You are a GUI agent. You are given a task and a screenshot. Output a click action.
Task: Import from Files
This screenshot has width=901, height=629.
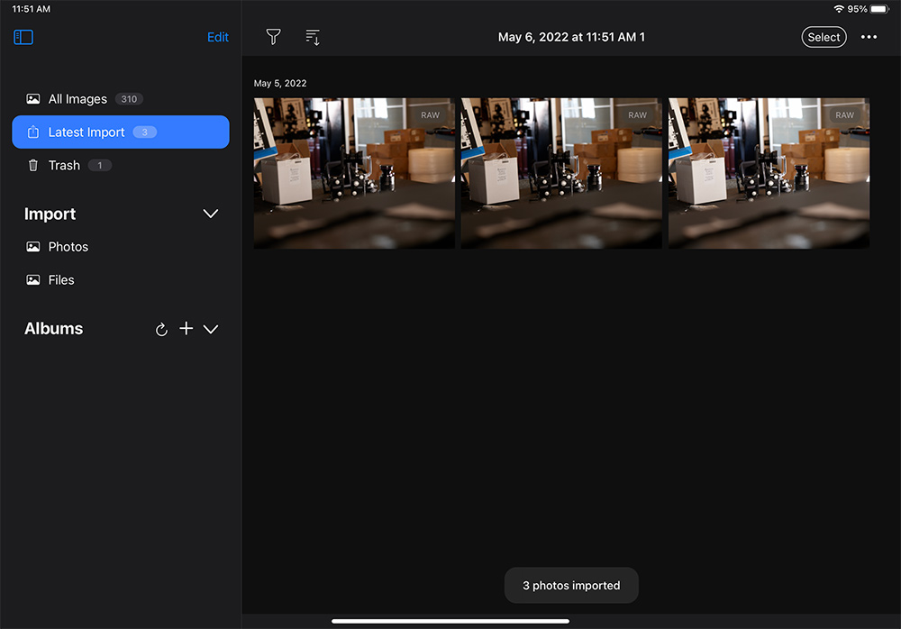(121, 280)
